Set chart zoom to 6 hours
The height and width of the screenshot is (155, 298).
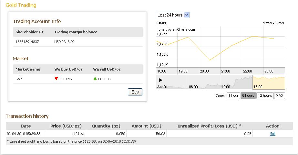(x=248, y=95)
